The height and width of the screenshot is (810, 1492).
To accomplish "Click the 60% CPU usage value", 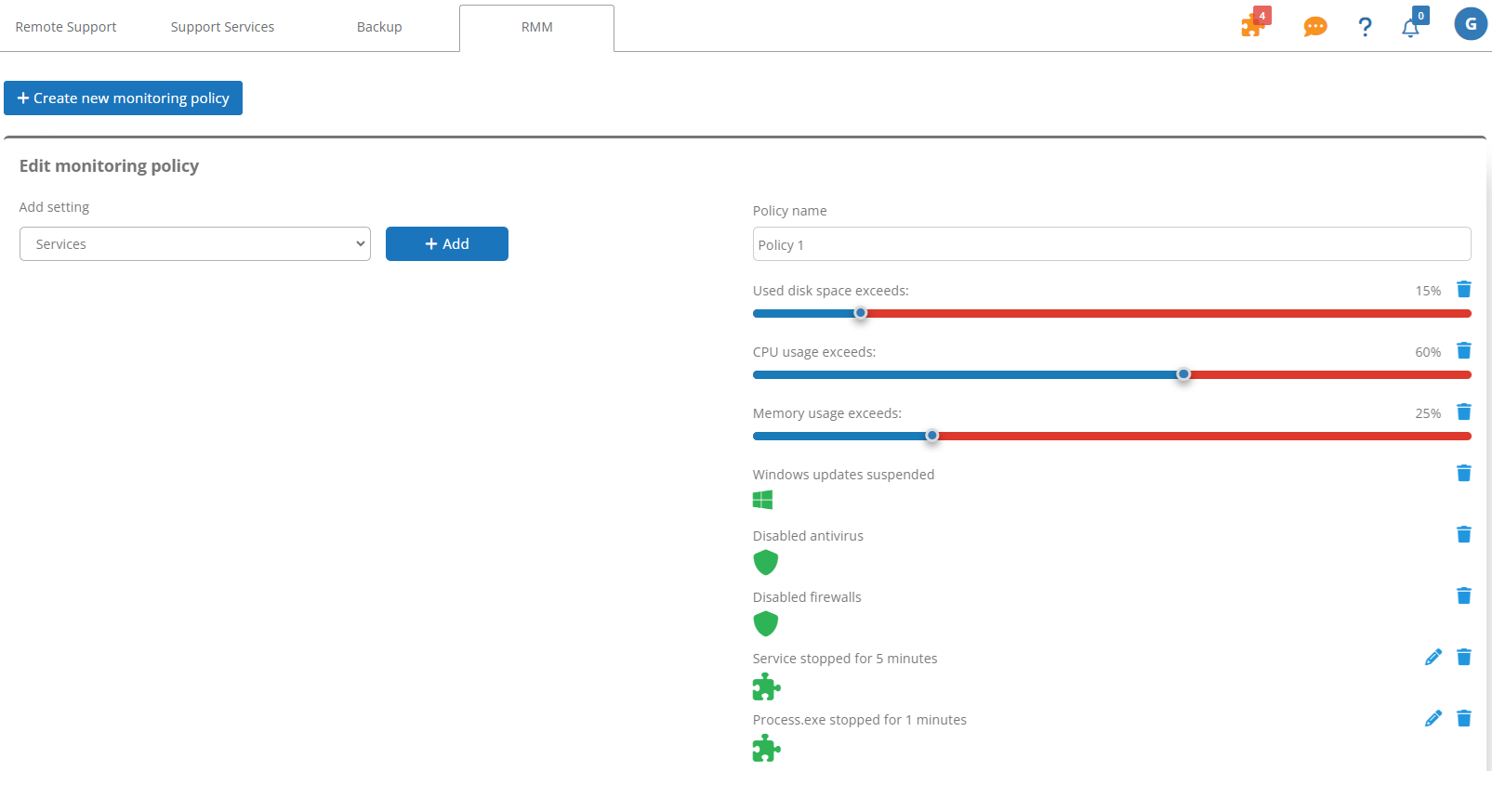I will pyautogui.click(x=1428, y=352).
